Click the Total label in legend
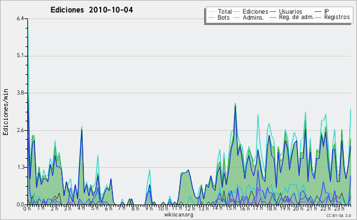357x220 pixels. tap(225, 11)
